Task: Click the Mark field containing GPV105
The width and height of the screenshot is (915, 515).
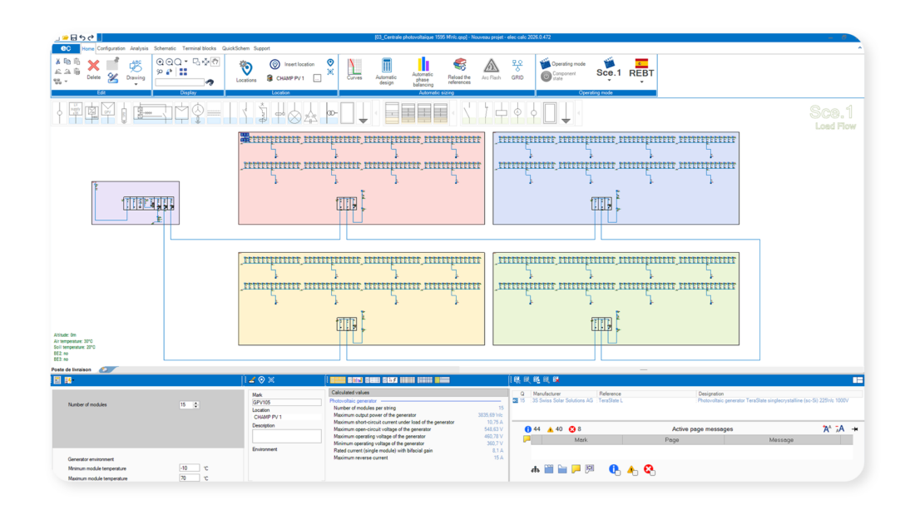Action: pyautogui.click(x=286, y=403)
